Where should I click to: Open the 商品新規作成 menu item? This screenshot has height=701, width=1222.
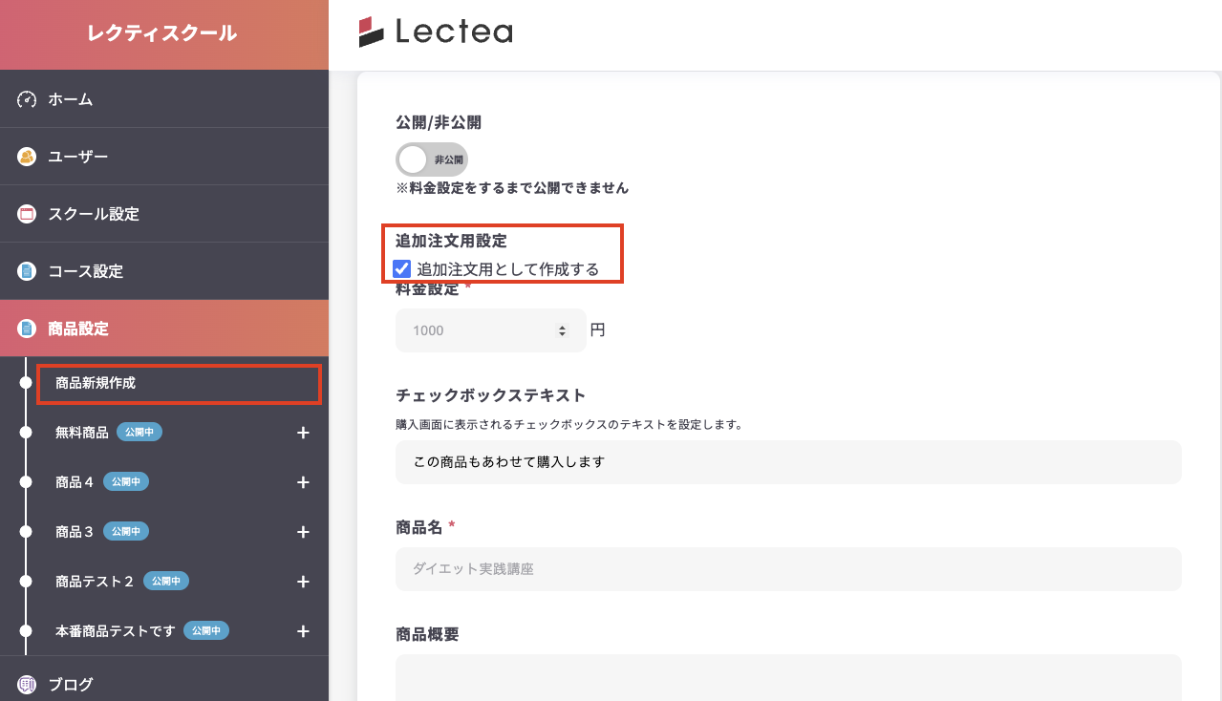[x=96, y=383]
